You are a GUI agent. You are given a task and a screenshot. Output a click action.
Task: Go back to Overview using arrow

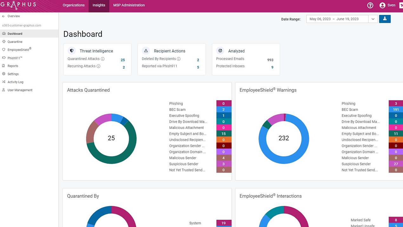tap(3, 16)
